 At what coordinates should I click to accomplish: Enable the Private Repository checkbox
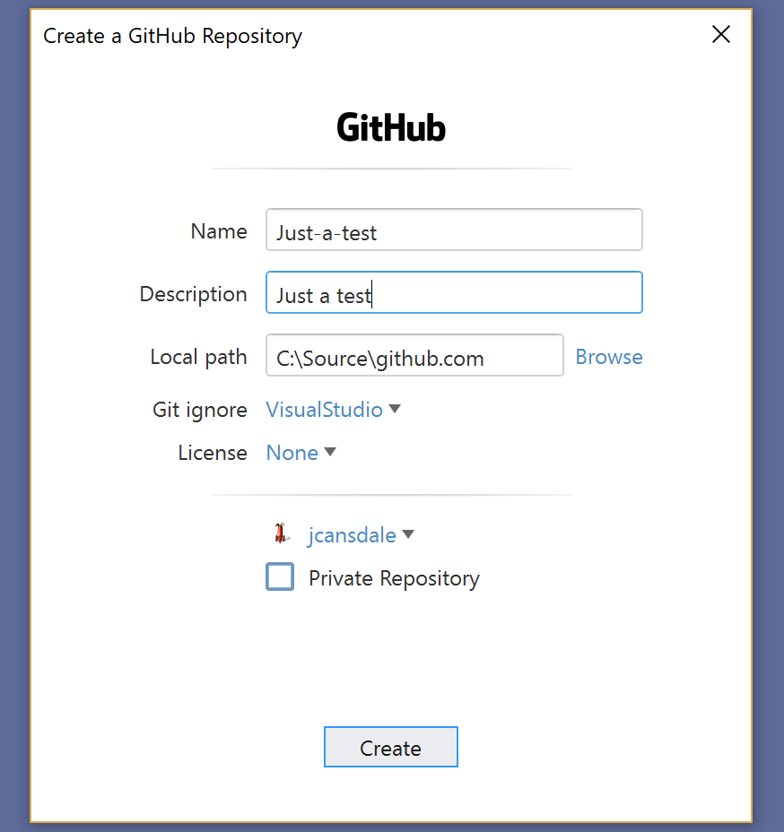coord(280,576)
